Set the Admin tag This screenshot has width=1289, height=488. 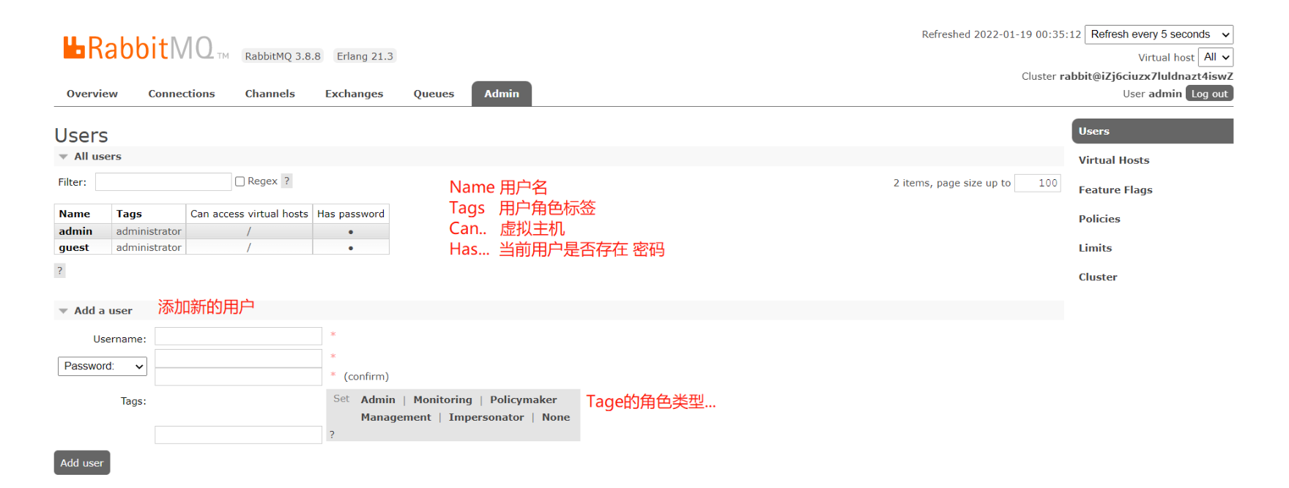click(x=378, y=399)
